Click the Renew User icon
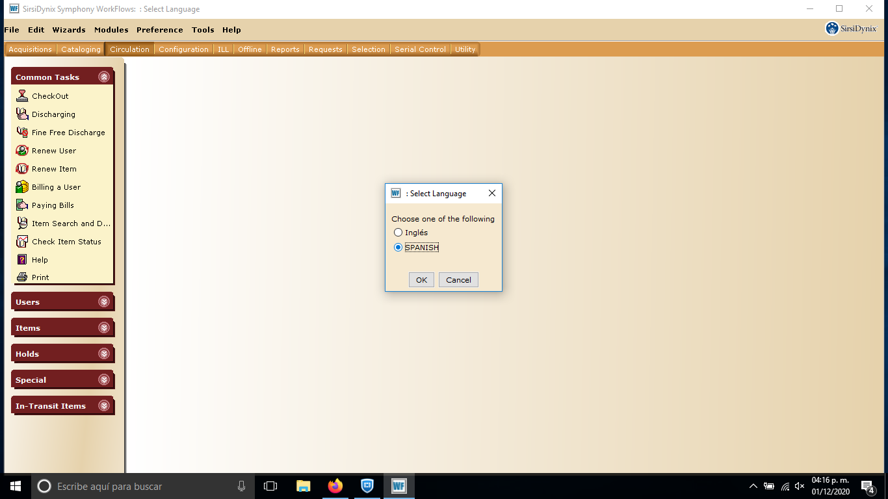This screenshot has height=499, width=888. tap(22, 150)
